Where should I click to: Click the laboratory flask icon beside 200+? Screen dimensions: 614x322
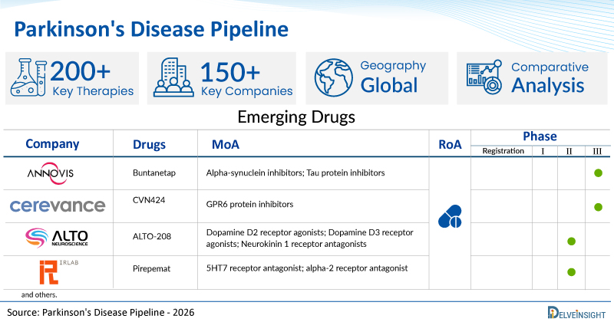click(28, 77)
